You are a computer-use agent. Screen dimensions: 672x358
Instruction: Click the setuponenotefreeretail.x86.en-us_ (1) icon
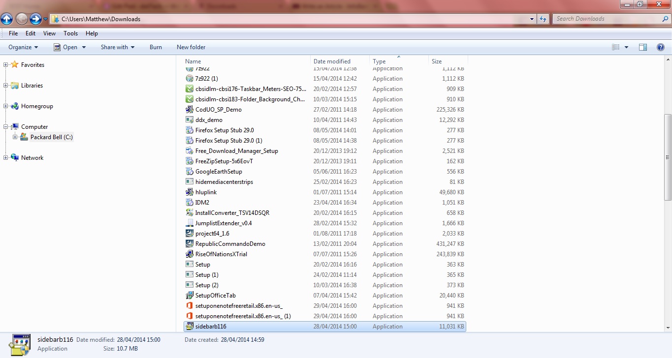(x=190, y=316)
